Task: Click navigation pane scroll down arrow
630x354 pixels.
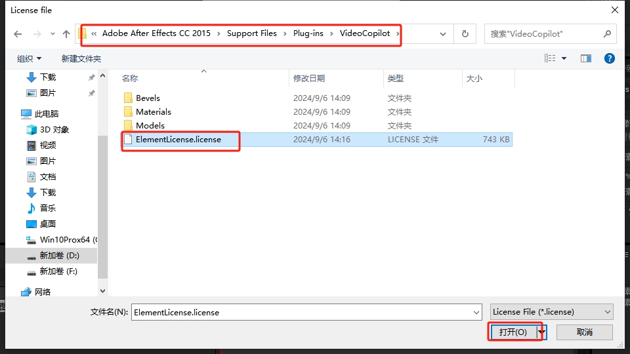Action: pos(102,291)
